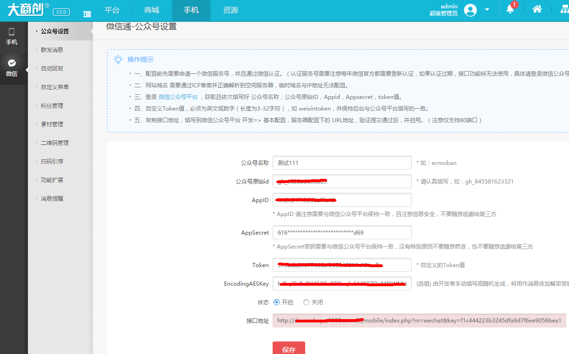569x354 pixels.
Task: Click the sidebar collapse icon next to V2.0
Action: [x=87, y=14]
